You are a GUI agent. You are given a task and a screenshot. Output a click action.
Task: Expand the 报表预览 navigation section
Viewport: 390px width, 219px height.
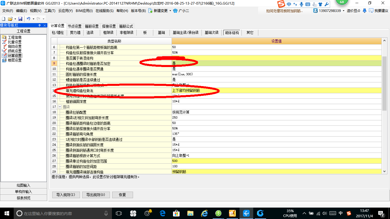(x=23, y=198)
